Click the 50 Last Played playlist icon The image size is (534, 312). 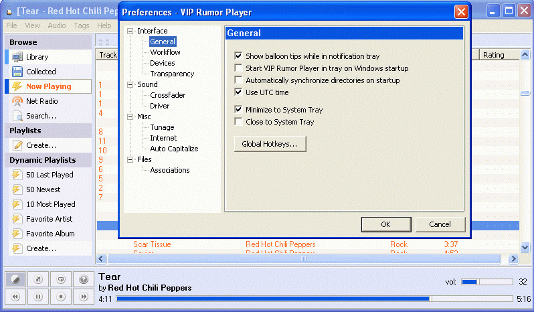(17, 175)
